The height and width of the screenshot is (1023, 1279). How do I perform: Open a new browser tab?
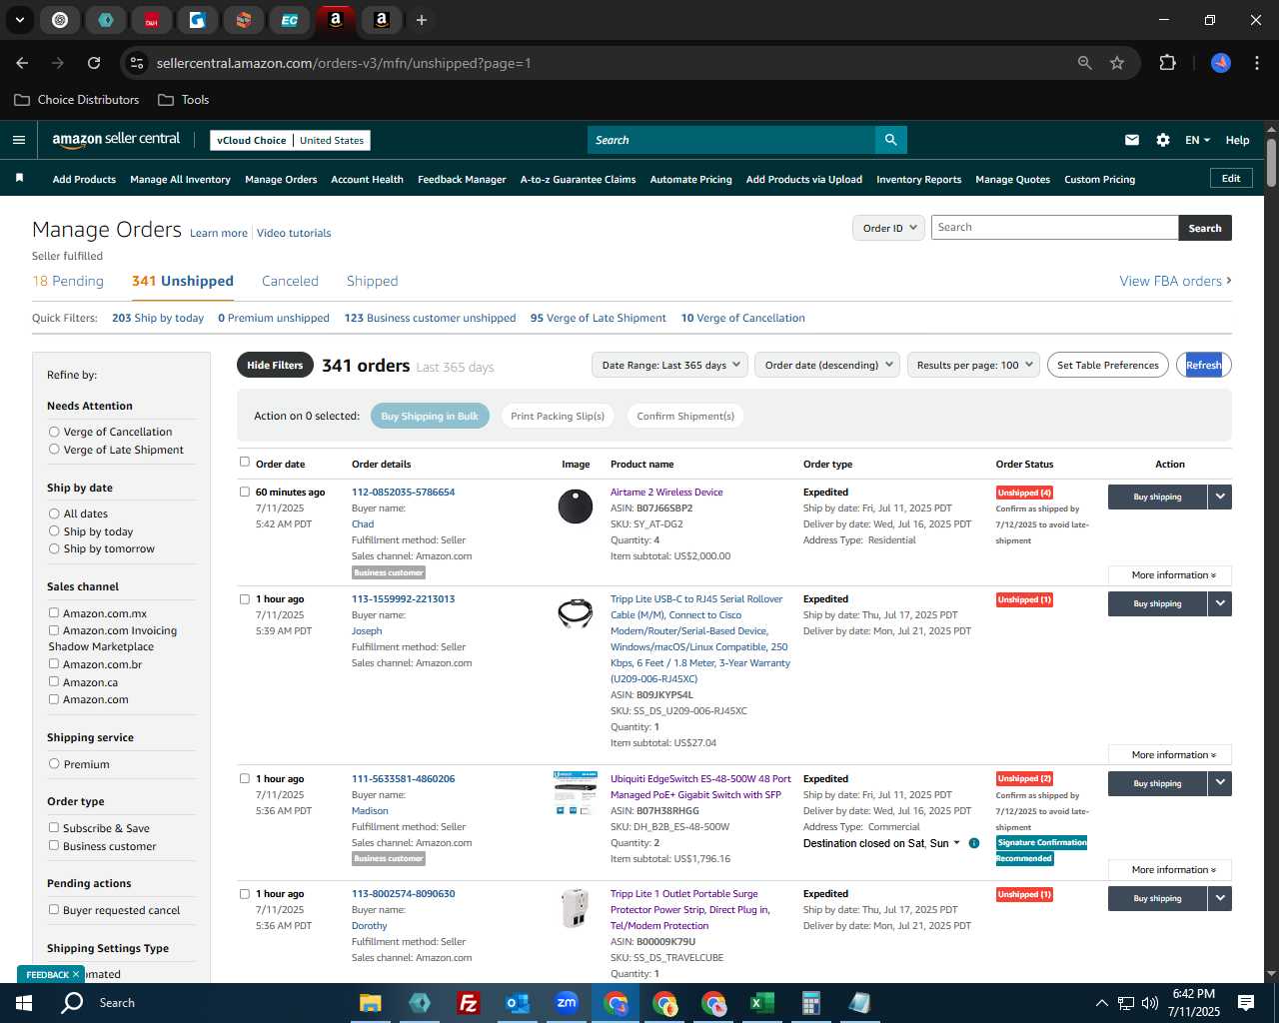click(x=422, y=20)
